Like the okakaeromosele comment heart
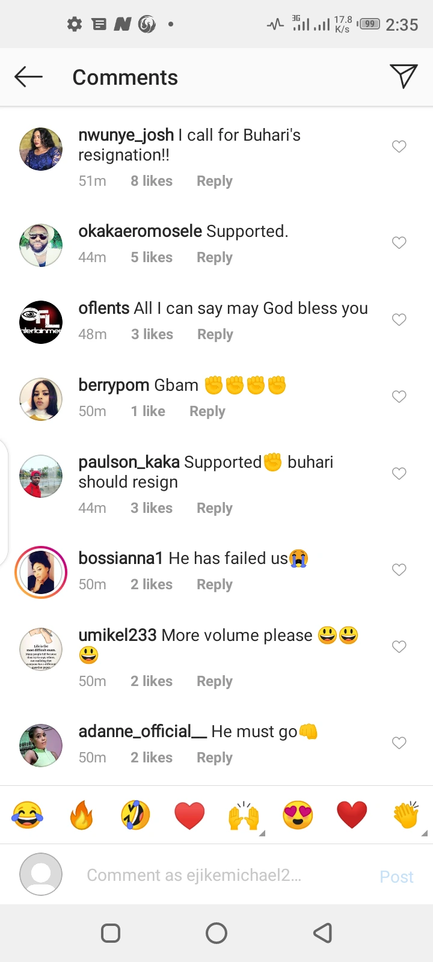This screenshot has width=433, height=962. [x=399, y=243]
